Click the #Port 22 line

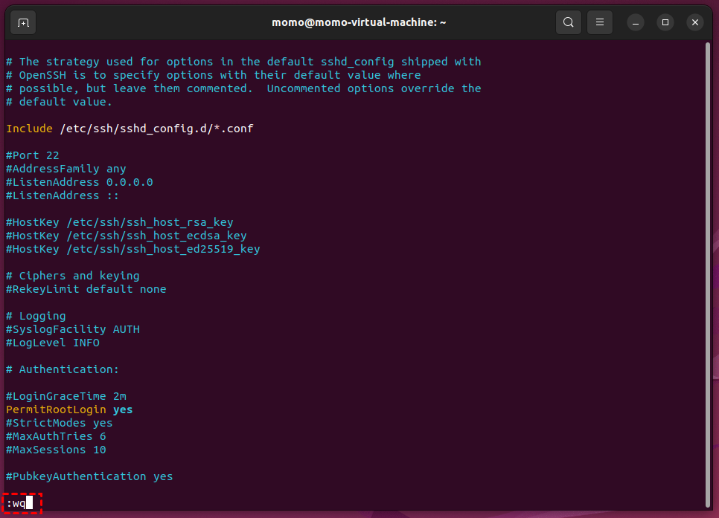32,155
